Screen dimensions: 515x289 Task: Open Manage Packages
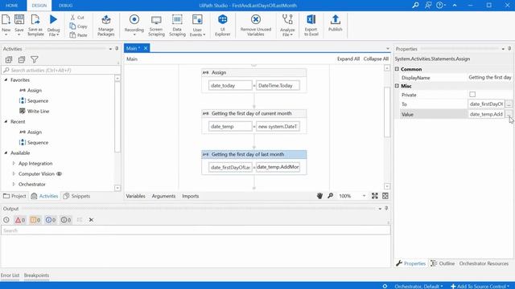click(x=105, y=25)
